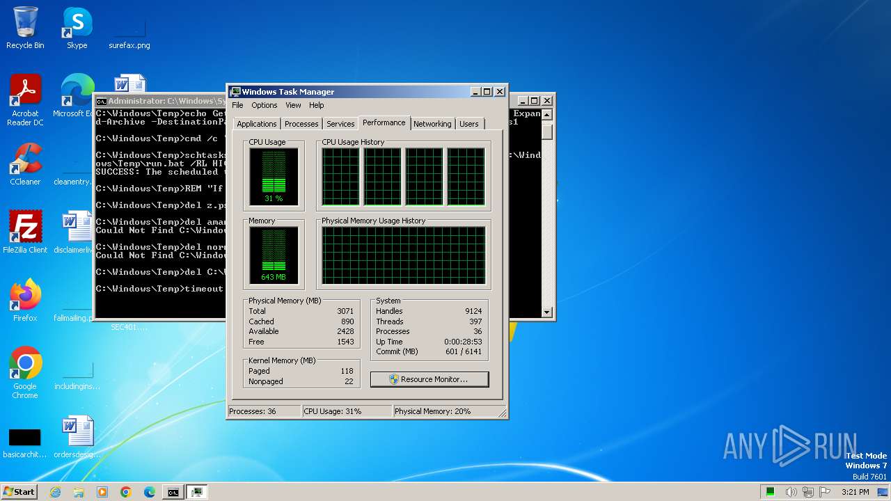Select the Performance tab
Viewport: 891px width, 501px height.
[384, 122]
